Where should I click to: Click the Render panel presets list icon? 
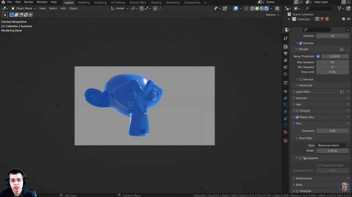point(342,49)
